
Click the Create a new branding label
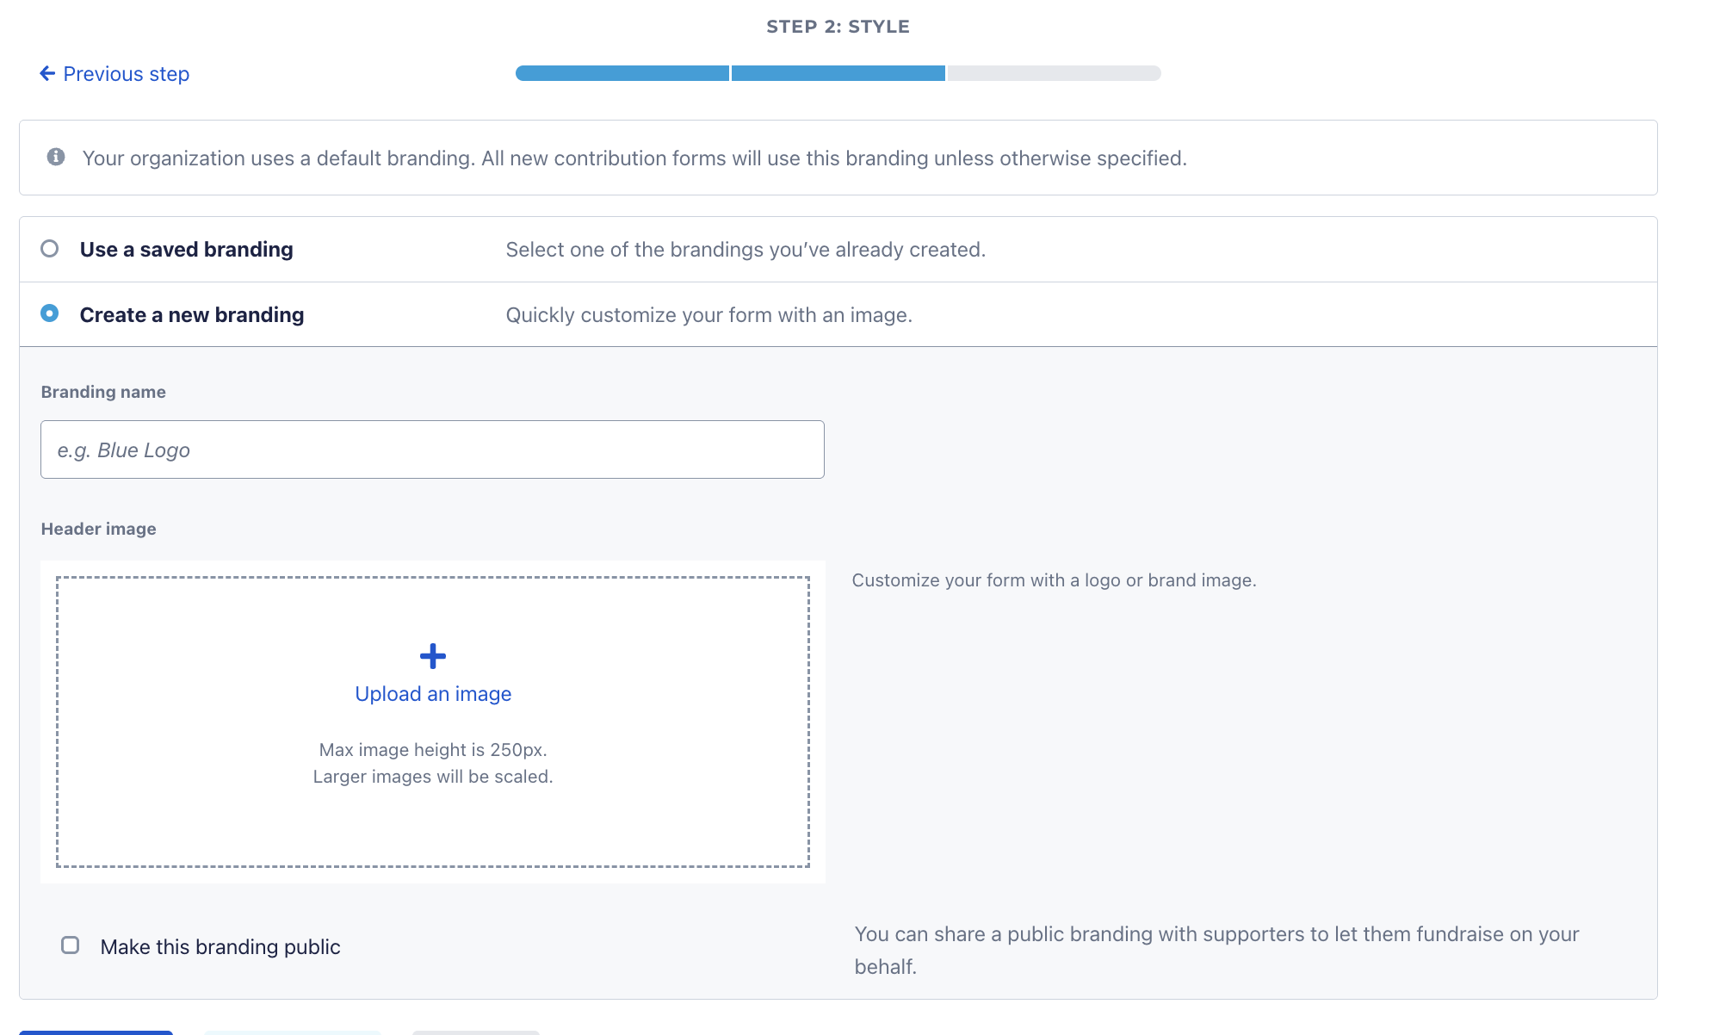192,315
